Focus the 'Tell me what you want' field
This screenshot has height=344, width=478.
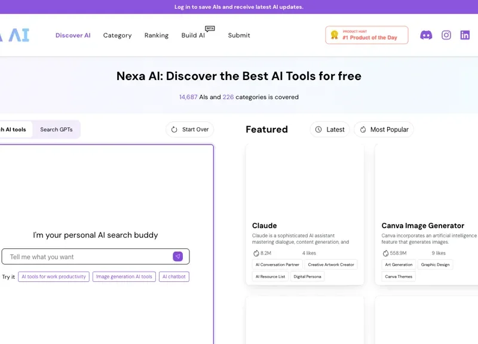click(x=96, y=257)
